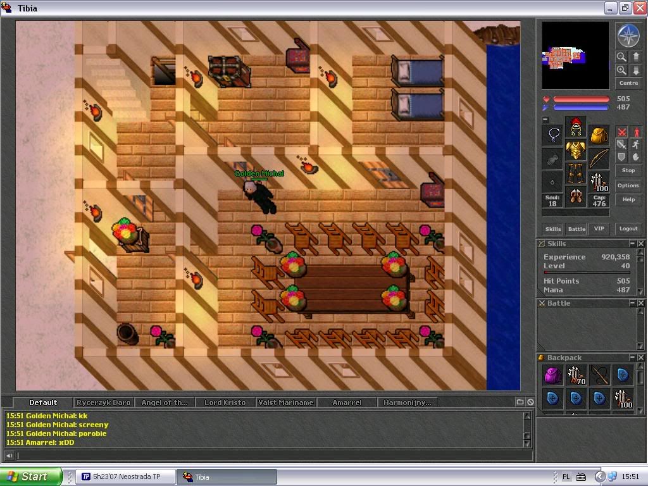Open the VIP list button
Viewport: 648px width, 486px height.
click(x=599, y=228)
